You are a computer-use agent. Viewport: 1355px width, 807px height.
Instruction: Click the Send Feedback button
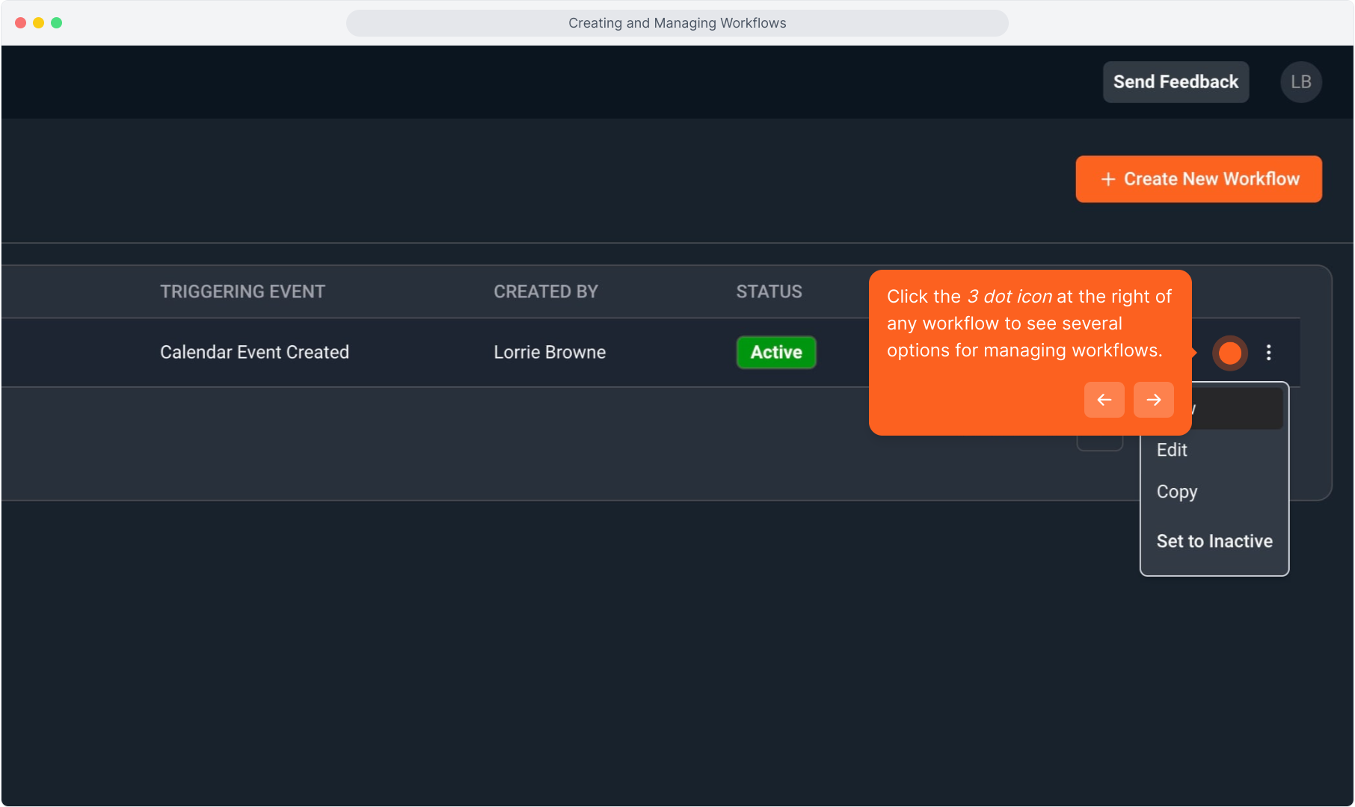pos(1175,82)
